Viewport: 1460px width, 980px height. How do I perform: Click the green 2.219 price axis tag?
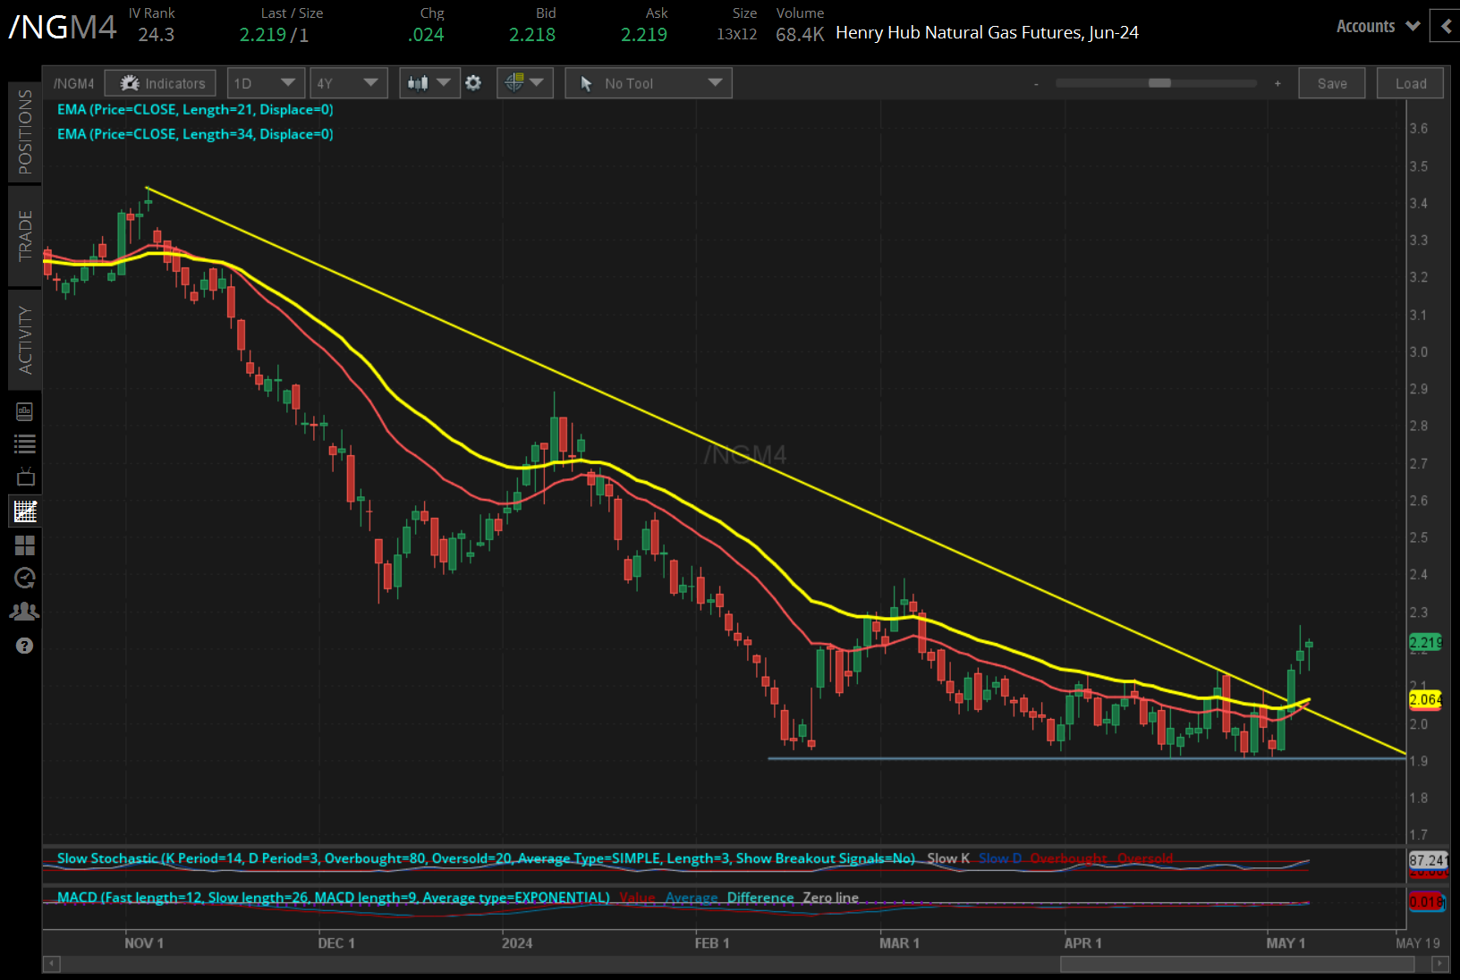coord(1425,642)
